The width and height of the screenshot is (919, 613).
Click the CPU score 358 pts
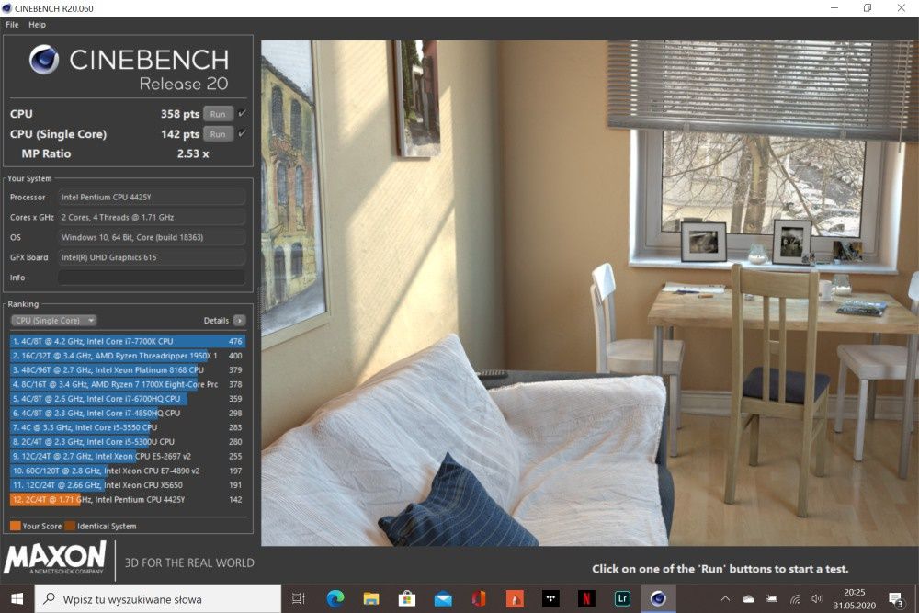[x=180, y=114]
